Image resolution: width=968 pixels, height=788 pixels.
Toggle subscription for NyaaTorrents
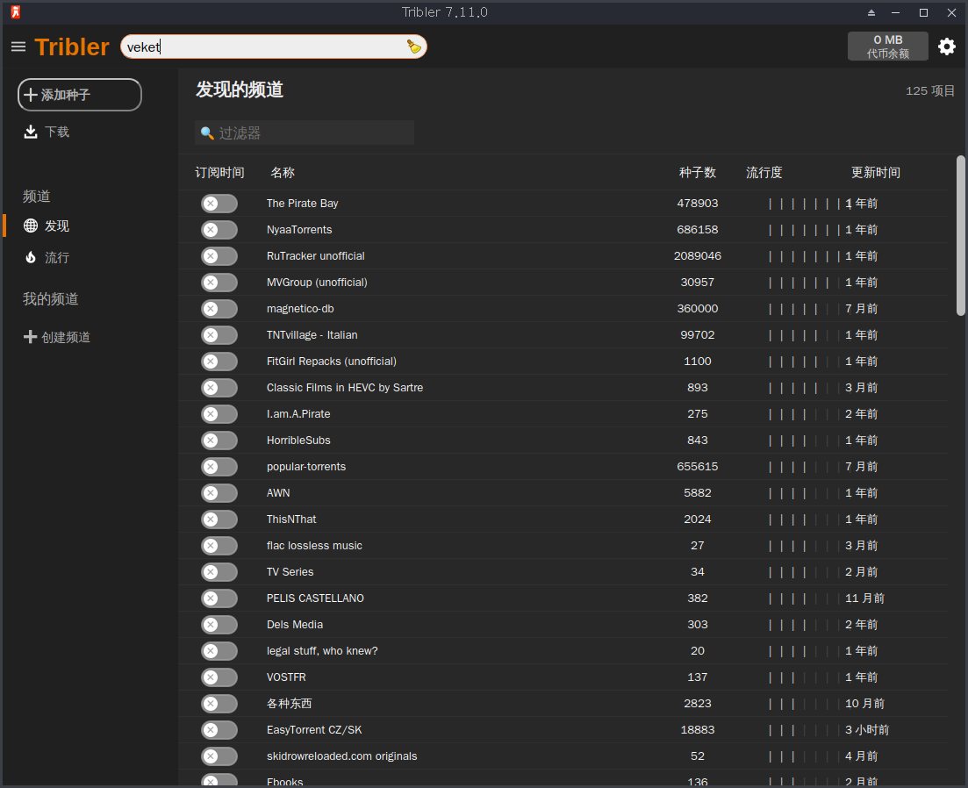[x=219, y=230]
